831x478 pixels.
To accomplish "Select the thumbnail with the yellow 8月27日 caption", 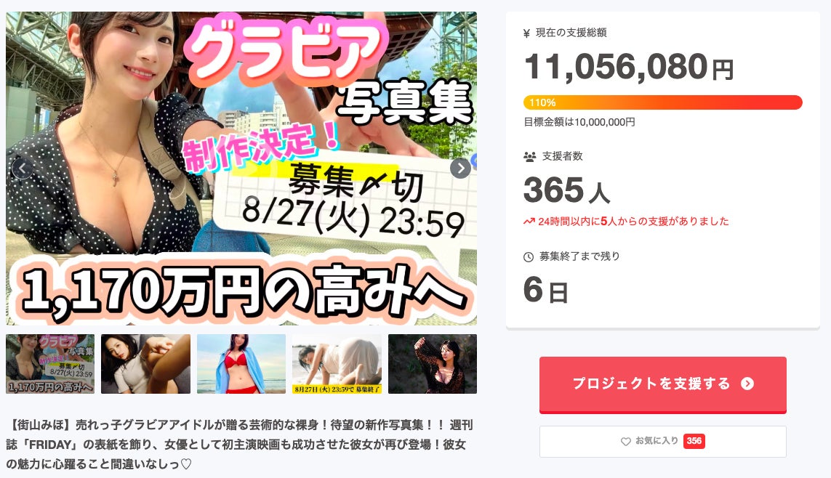I will point(337,364).
